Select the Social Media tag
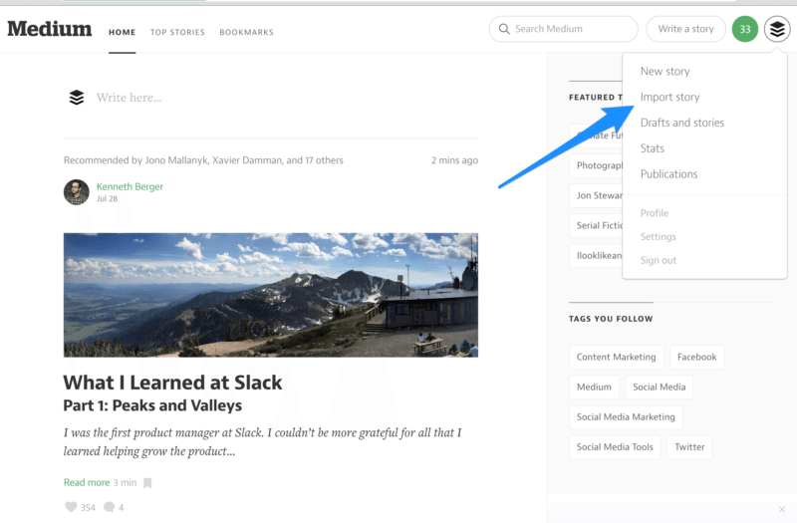Screen dimensions: 797x523 click(x=659, y=387)
